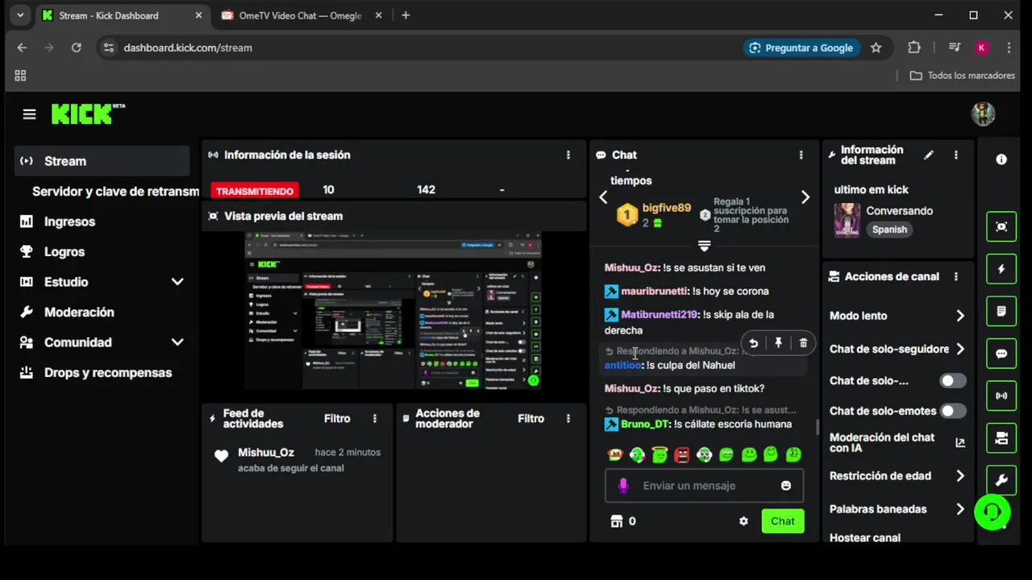Open stream information three-dot options
1032x580 pixels.
coord(956,155)
